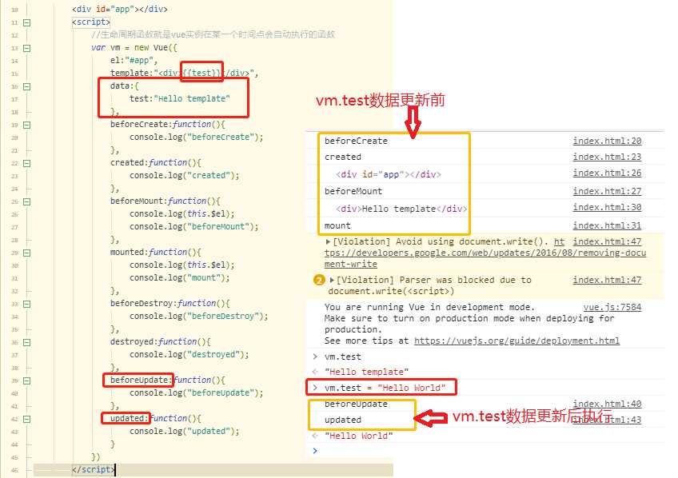The height and width of the screenshot is (478, 678).
Task: Open source link index.html:30
Action: tap(607, 207)
